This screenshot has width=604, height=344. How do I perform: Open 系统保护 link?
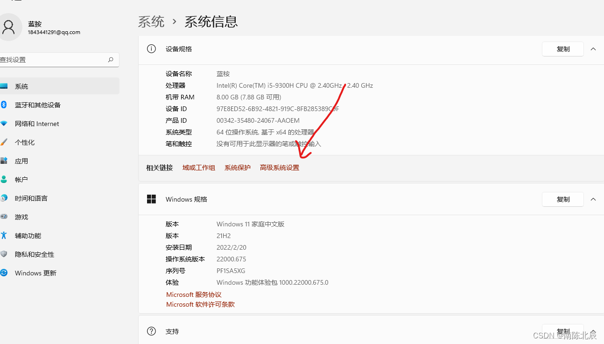tap(238, 168)
